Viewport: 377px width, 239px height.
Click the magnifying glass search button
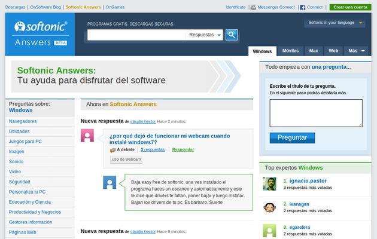(232, 35)
